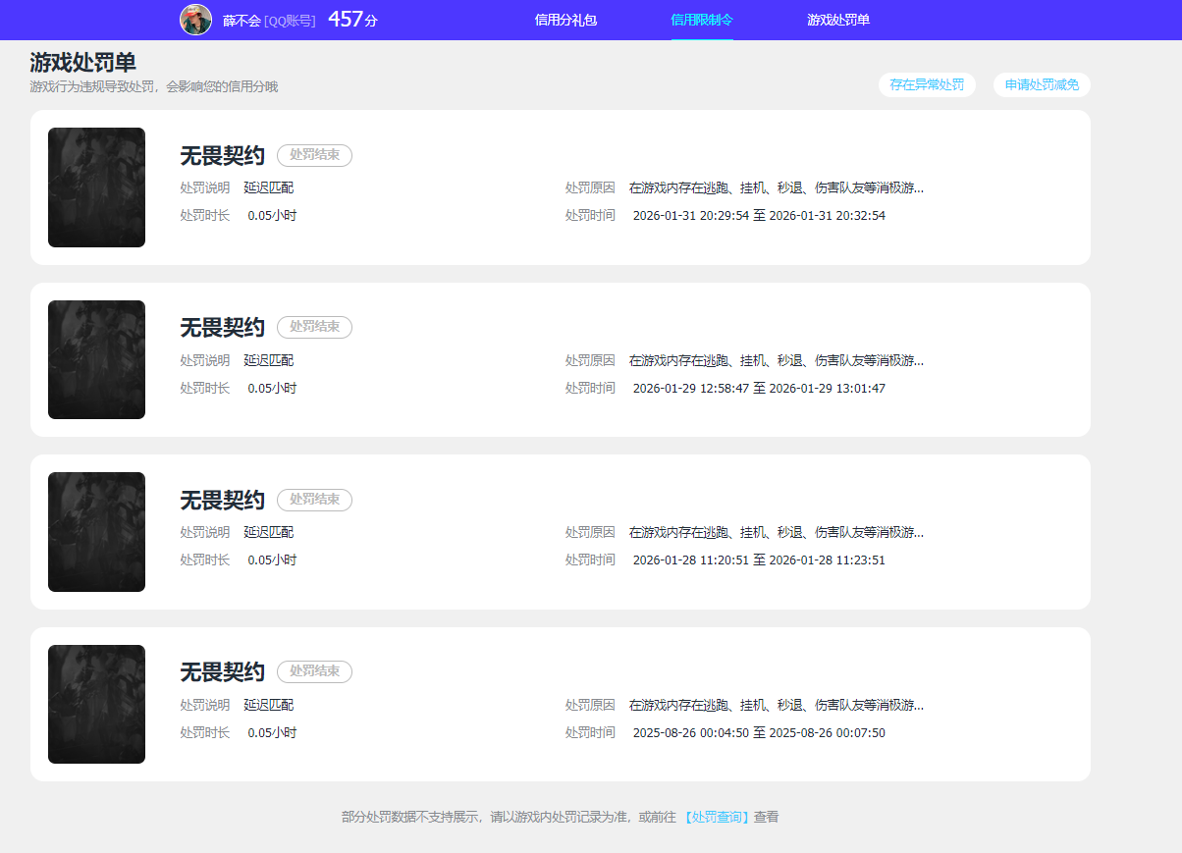The image size is (1182, 853).
Task: Click the 处罚结束 badge on first record
Action: click(314, 155)
